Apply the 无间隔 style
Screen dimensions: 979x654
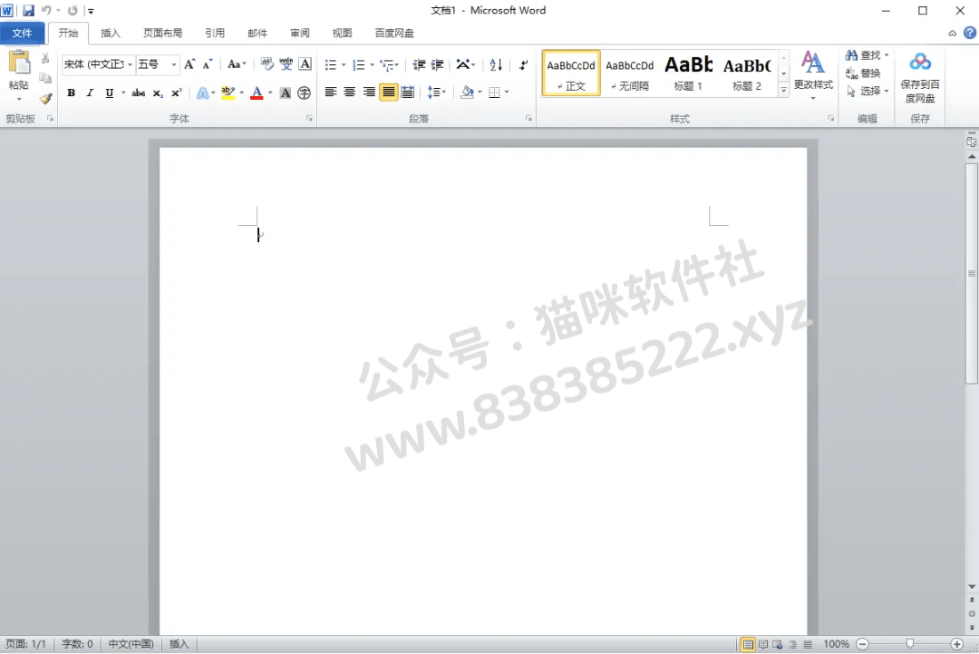tap(629, 73)
